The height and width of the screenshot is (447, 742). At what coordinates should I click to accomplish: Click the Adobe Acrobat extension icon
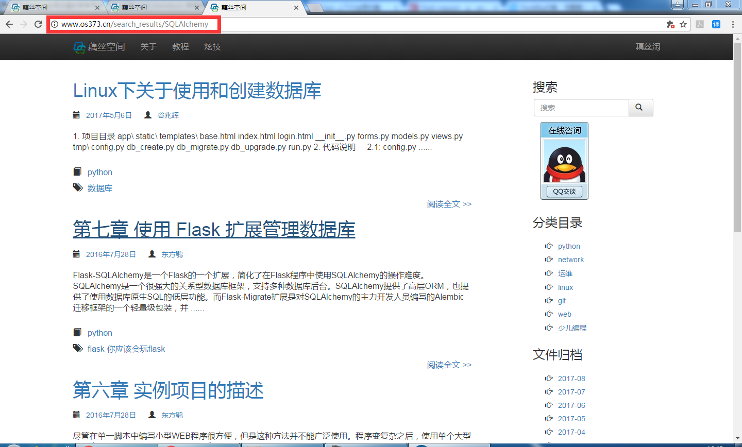click(701, 24)
